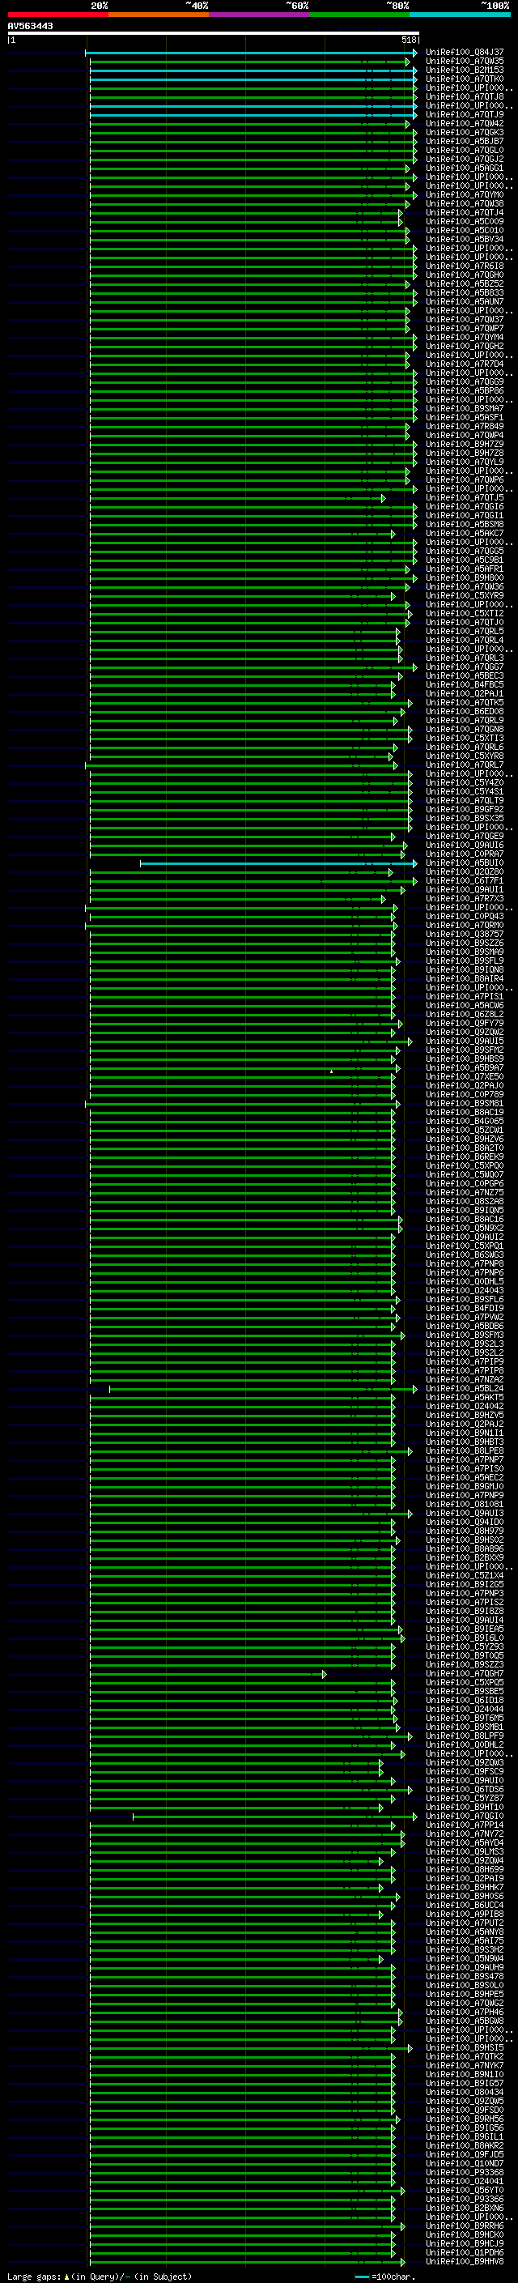Click hit label UniRef100_Q9AUI1
518x2283 pixels.
coord(465,889)
